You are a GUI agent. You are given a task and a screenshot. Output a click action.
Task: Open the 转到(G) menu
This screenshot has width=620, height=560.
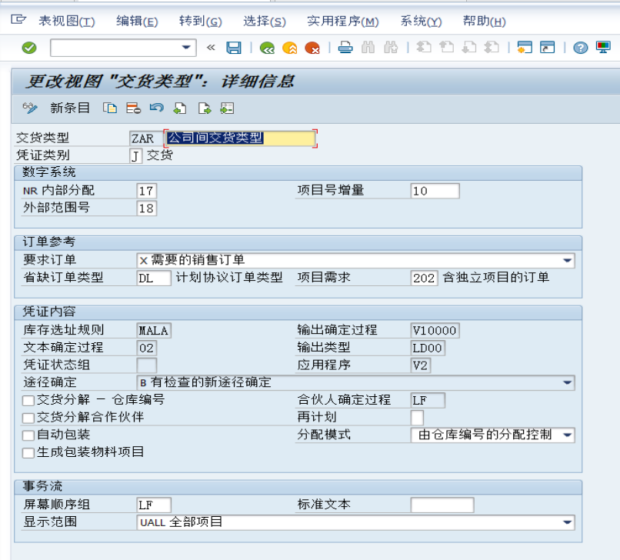[201, 21]
